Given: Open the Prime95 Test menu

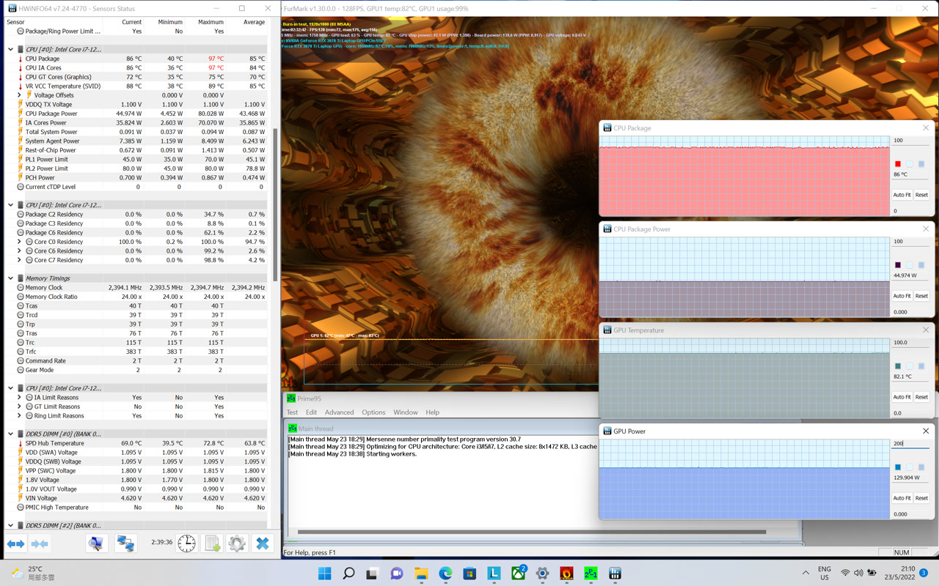Looking at the screenshot, I should tap(292, 412).
